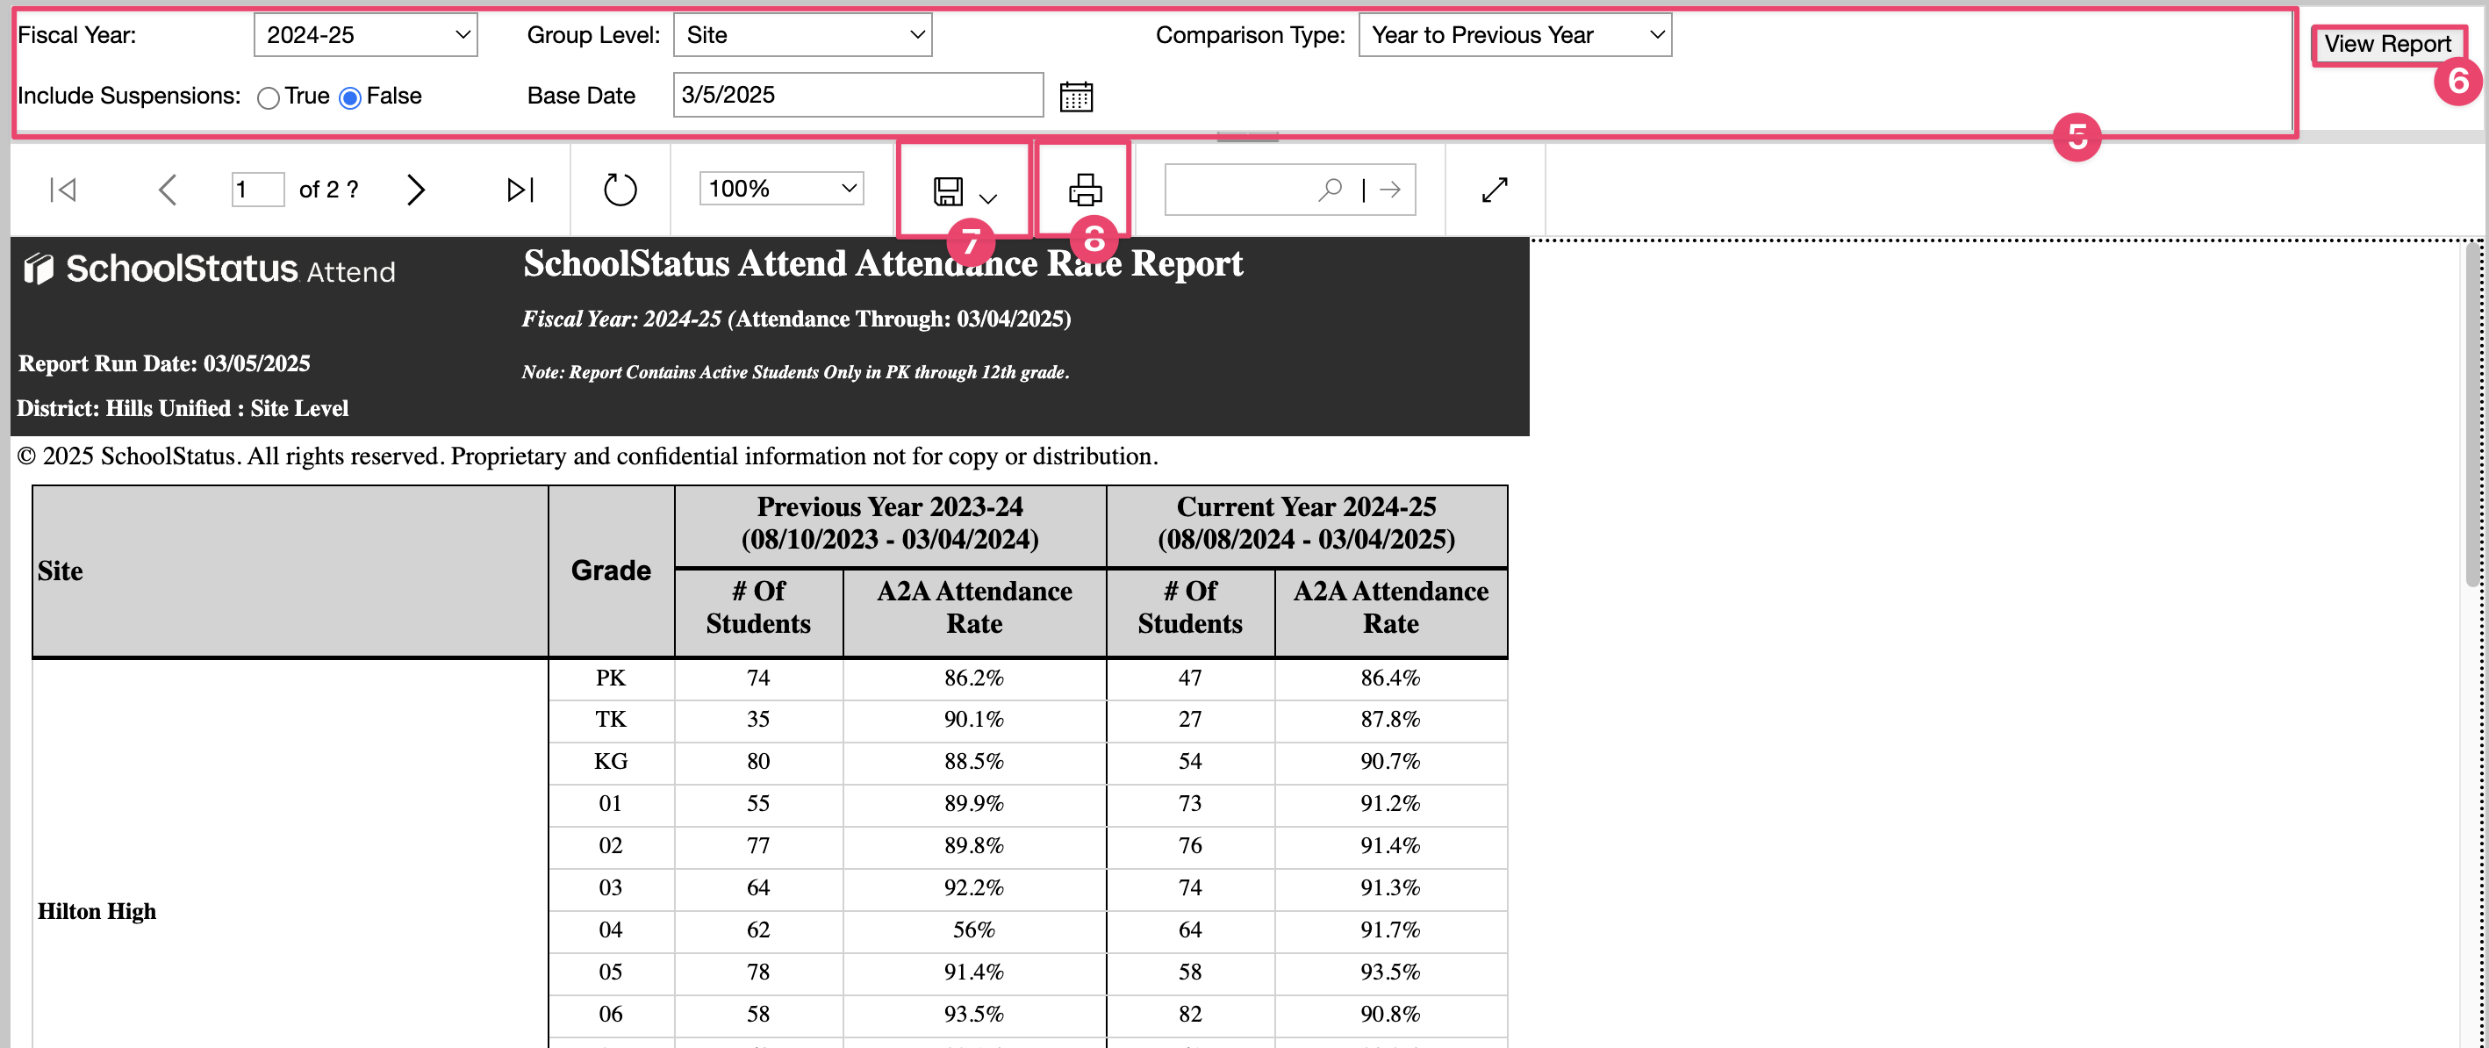This screenshot has height=1048, width=2489.
Task: Advance to the next report page
Action: pos(415,190)
